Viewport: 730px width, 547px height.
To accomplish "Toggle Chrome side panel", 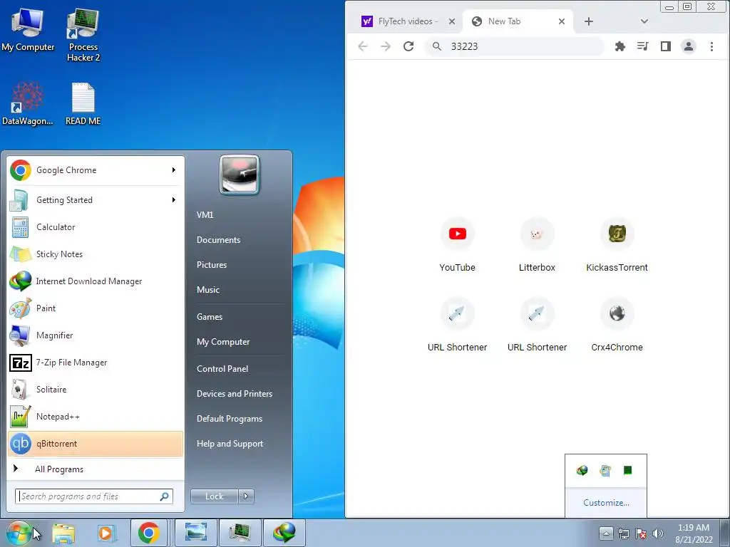I will [666, 46].
